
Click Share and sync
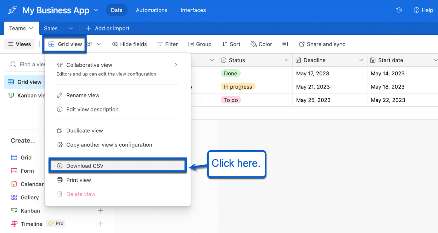pos(322,44)
